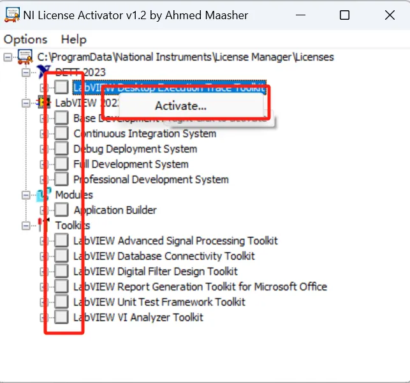Expand the Application Builder node
Viewport: 410px width, 383px height.
(x=43, y=210)
